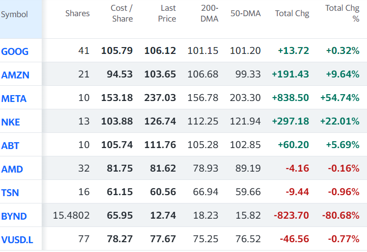Screen dimensions: 367x252
Task: Sort by the Total Chg % column header
Action: [342, 13]
